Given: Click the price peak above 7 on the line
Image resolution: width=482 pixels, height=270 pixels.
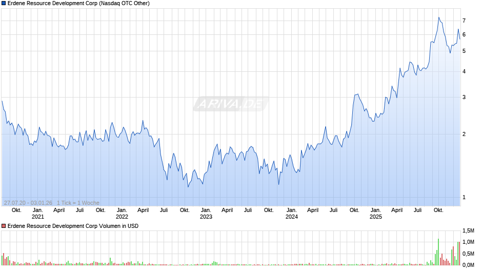Looking at the screenshot, I should pyautogui.click(x=438, y=17).
